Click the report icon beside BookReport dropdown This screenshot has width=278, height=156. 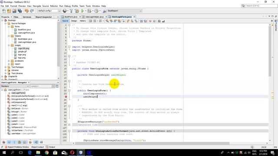pos(104,11)
